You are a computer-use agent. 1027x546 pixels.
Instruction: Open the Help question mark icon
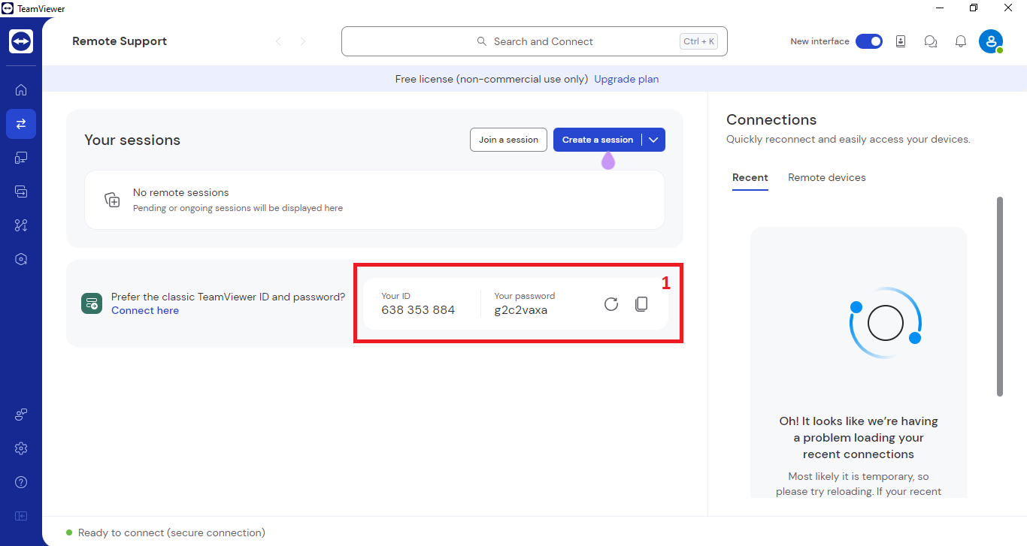click(x=21, y=482)
